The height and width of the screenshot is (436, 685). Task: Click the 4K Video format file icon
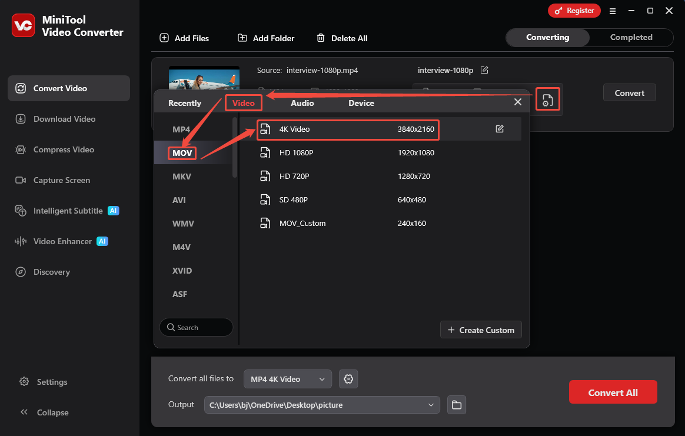[265, 129]
